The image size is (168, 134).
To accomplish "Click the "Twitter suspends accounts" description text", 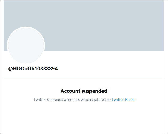I will pos(72,100).
